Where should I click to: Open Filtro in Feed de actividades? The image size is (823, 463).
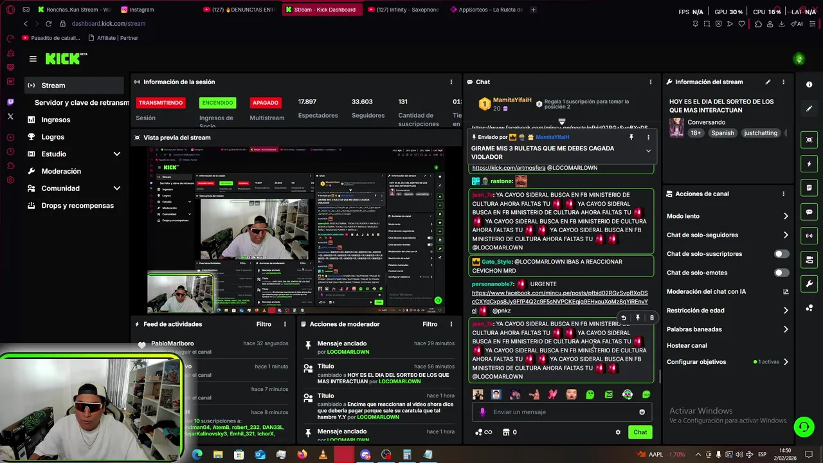pos(264,324)
